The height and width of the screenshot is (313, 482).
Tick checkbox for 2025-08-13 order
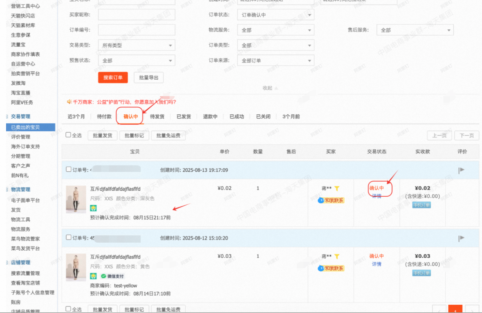point(68,169)
